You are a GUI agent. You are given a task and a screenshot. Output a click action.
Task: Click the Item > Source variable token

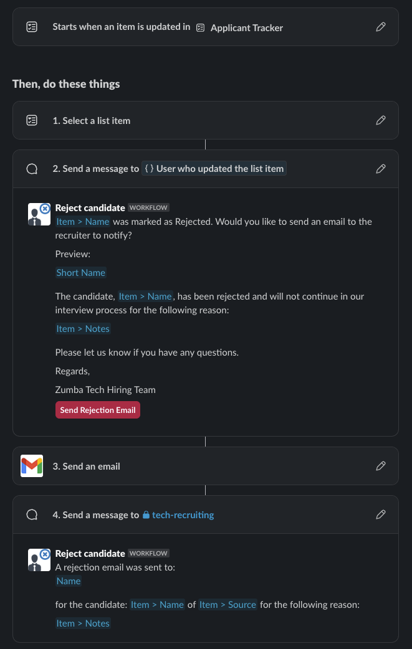[x=228, y=605]
